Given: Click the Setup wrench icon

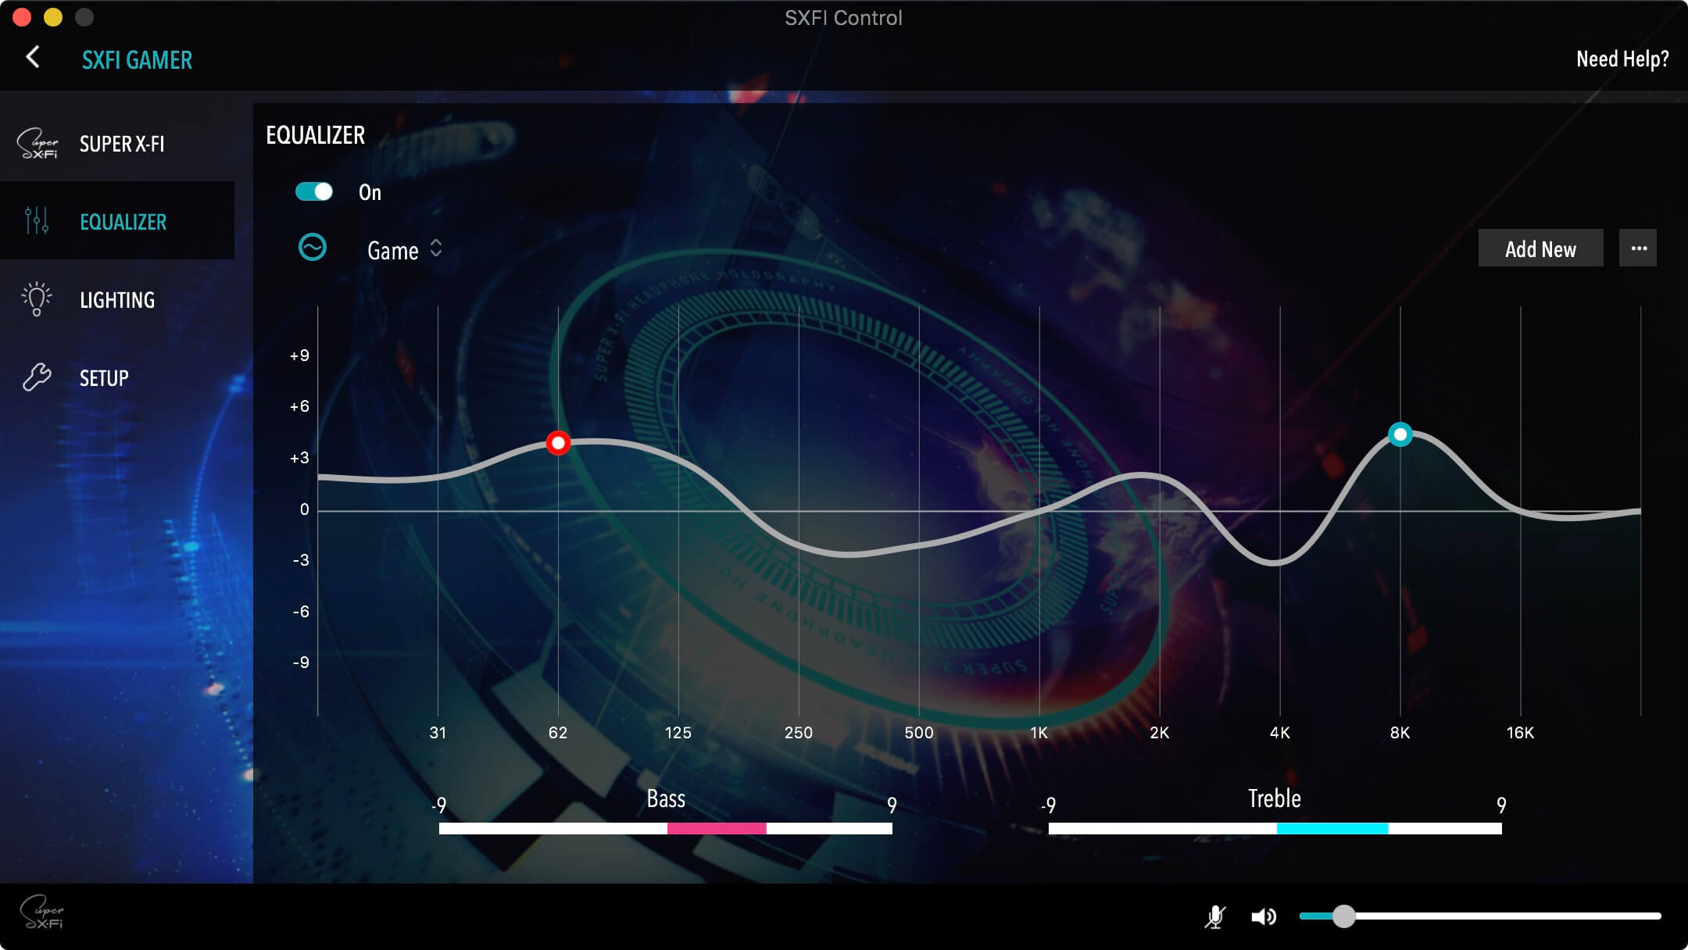Looking at the screenshot, I should point(37,377).
